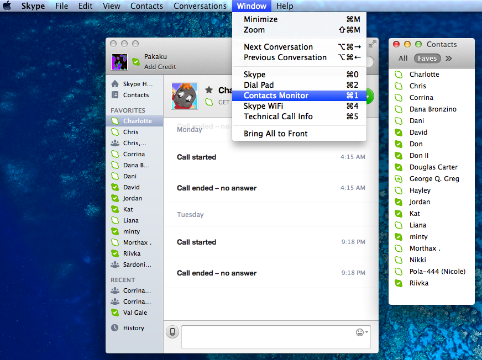Toggle full screen arrows on Skype window
The height and width of the screenshot is (360, 482).
click(372, 44)
